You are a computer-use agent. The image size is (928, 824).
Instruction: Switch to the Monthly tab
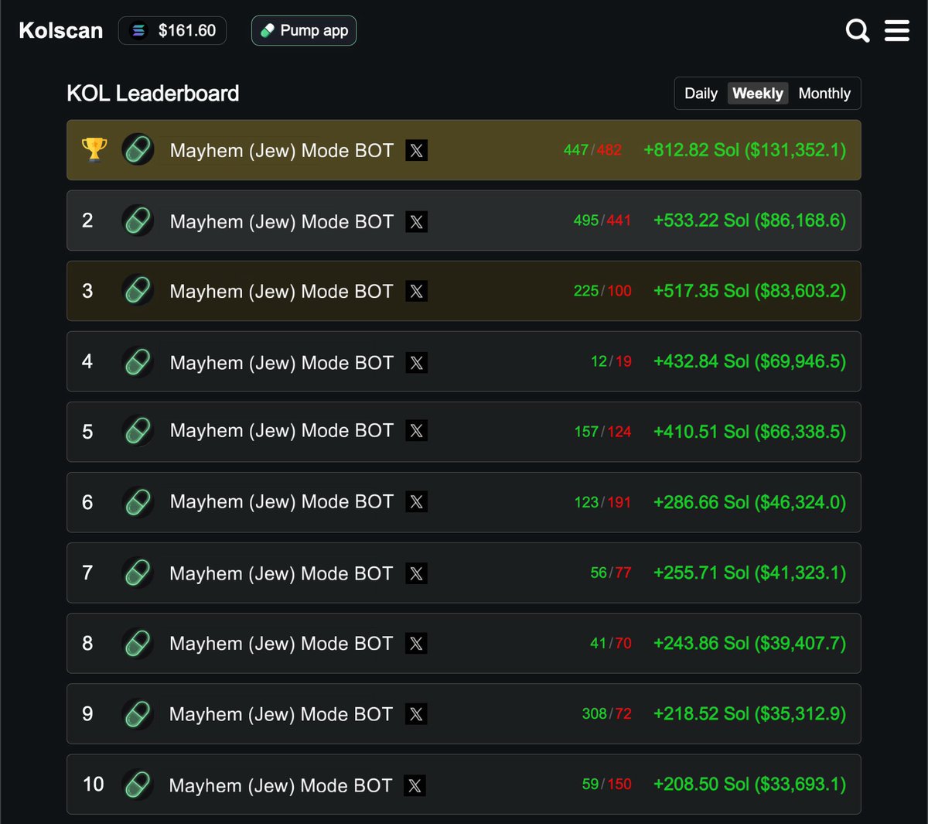pos(824,94)
